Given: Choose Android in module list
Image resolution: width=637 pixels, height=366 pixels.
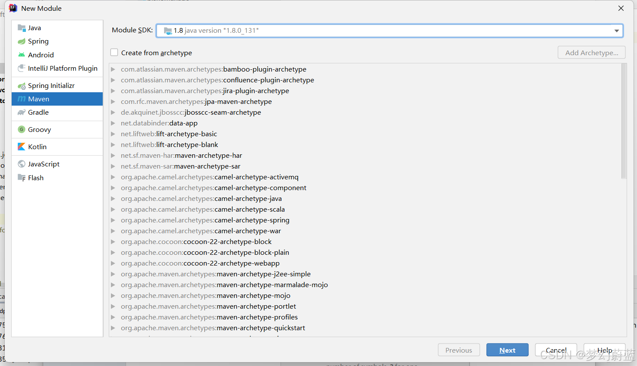Looking at the screenshot, I should (x=57, y=55).
